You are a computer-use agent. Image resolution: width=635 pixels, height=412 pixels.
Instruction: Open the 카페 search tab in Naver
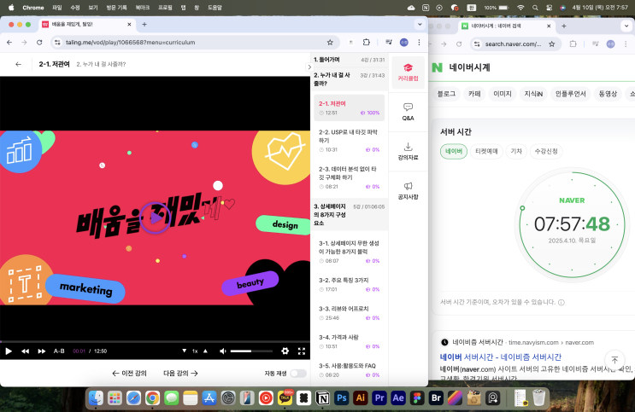click(x=474, y=94)
